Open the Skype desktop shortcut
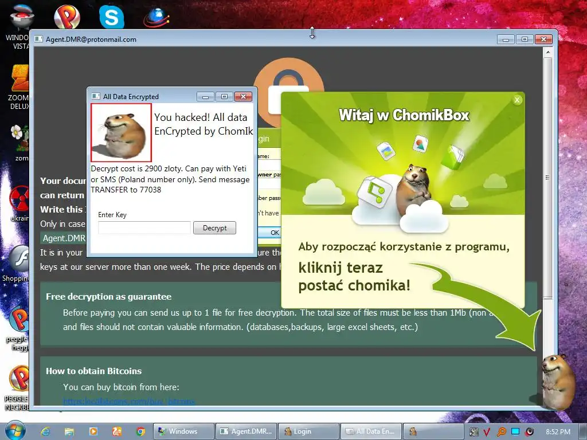The width and height of the screenshot is (587, 440). [112, 17]
